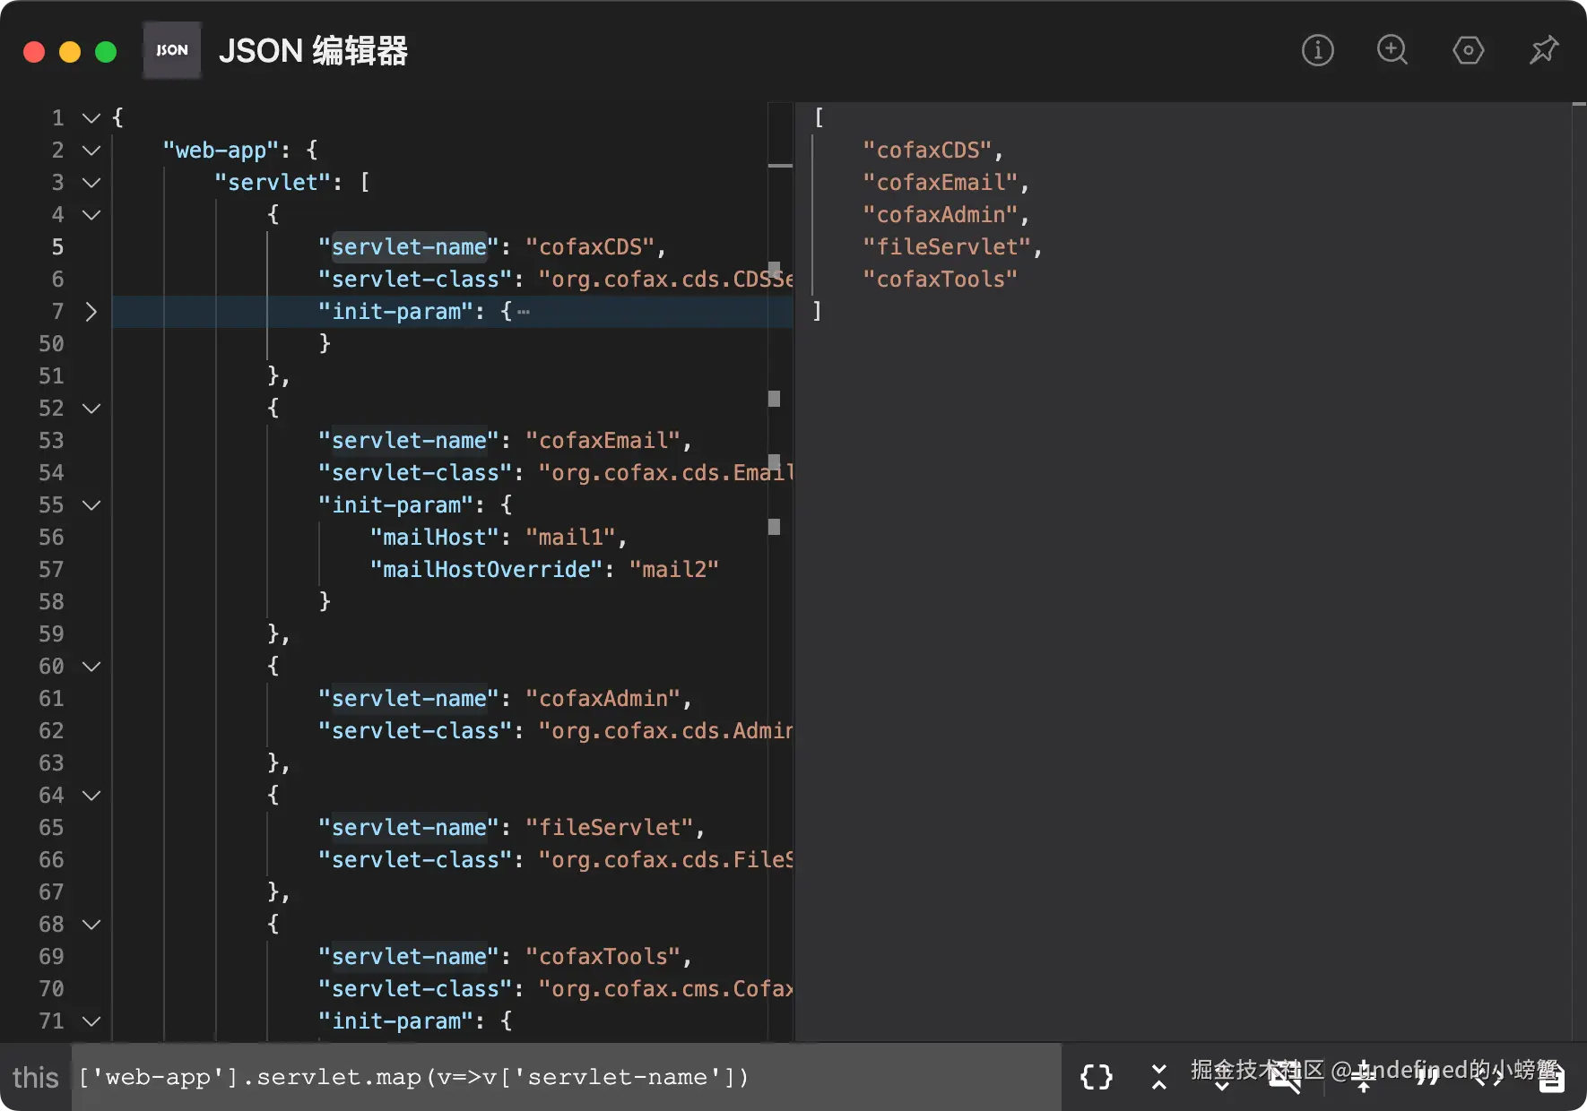The image size is (1587, 1111).
Task: Click the "JSON 编辑器" window title
Action: point(313,51)
